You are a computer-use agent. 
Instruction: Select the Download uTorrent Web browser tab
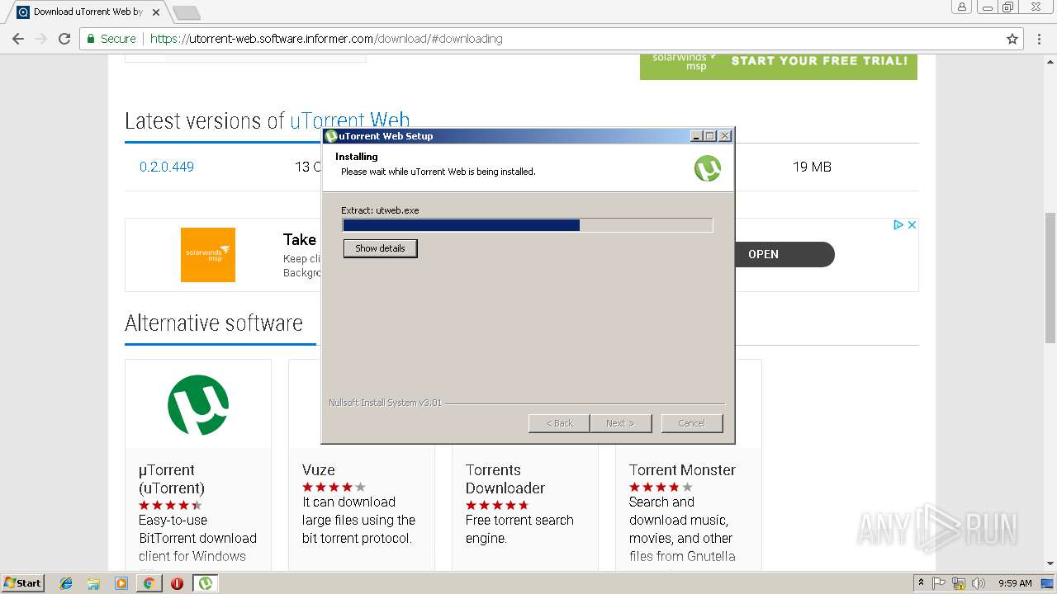coord(87,12)
